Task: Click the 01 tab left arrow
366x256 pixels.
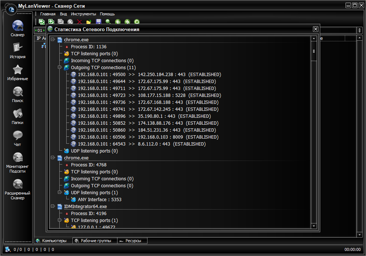Action: click(36, 30)
